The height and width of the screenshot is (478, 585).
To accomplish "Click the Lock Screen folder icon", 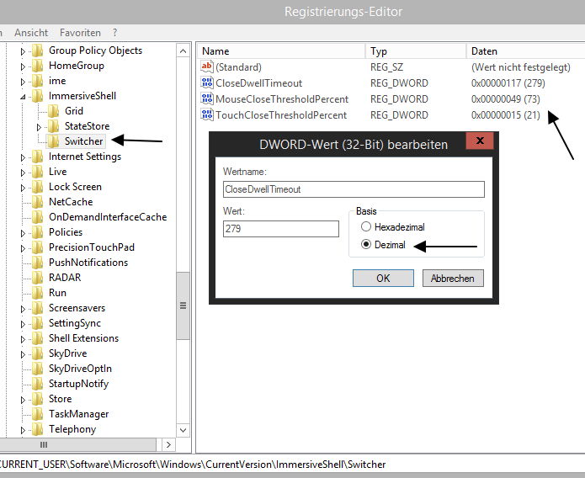I will 38,187.
